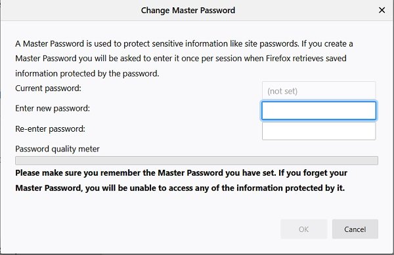Click the bold 'Please make sure you remember' line
394x255 pixels.
[x=181, y=173]
